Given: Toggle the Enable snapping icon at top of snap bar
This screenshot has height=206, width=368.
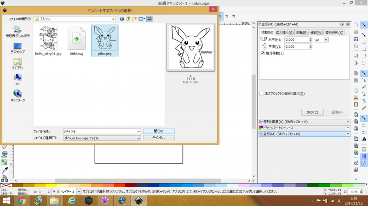Looking at the screenshot, I should (x=364, y=25).
